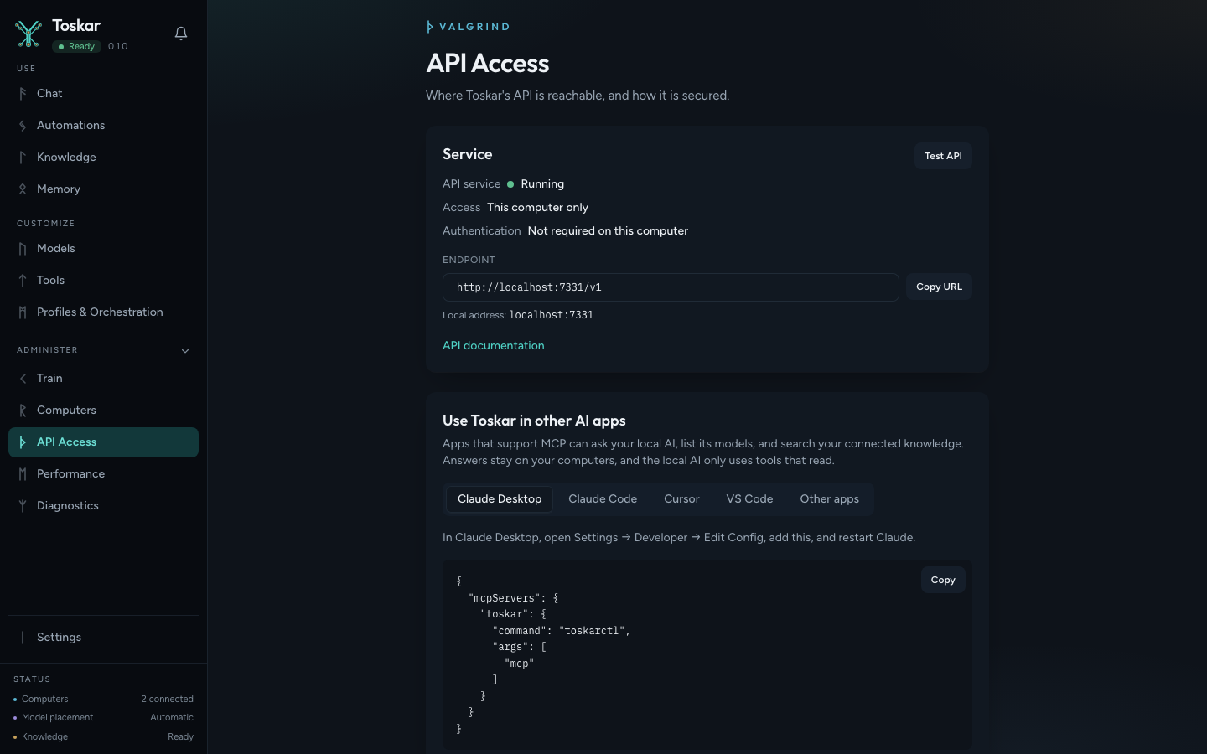This screenshot has height=754, width=1207.
Task: Select the Claude Desktop tab
Action: coord(500,499)
